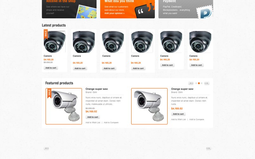
Task: Select the active orange carousel dot
Action: click(199, 83)
